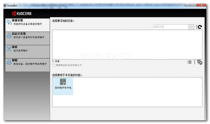The width and height of the screenshot is (210, 124).
Task: Click the Installer title bar icon
Action: point(5,5)
